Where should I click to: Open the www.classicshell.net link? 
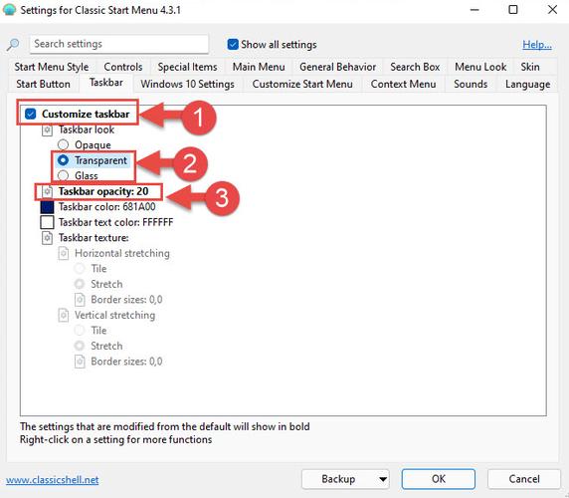53,480
